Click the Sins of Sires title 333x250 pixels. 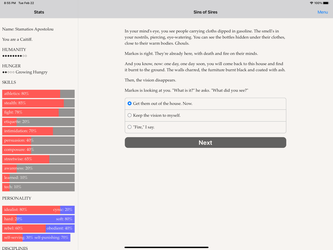click(205, 12)
